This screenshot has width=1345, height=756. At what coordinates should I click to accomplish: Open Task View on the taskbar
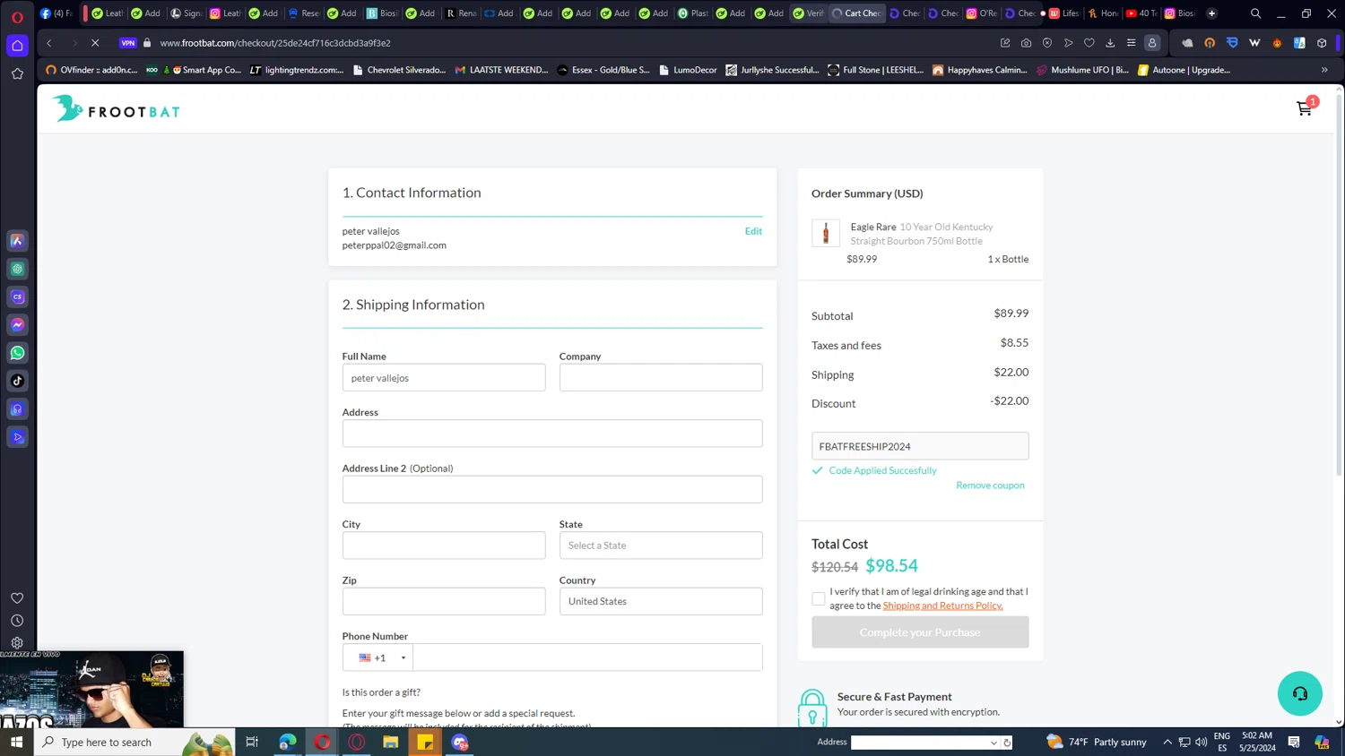[252, 742]
